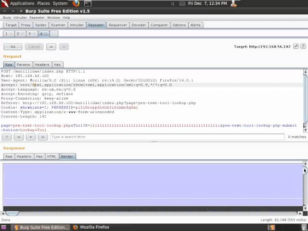Switch to the Options tab
This screenshot has width=308, height=231.
tap(179, 25)
